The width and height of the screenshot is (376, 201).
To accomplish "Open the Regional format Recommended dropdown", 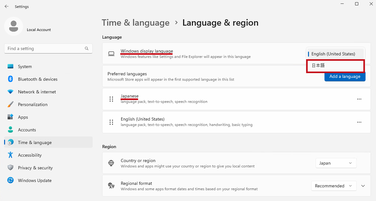I will (334, 186).
